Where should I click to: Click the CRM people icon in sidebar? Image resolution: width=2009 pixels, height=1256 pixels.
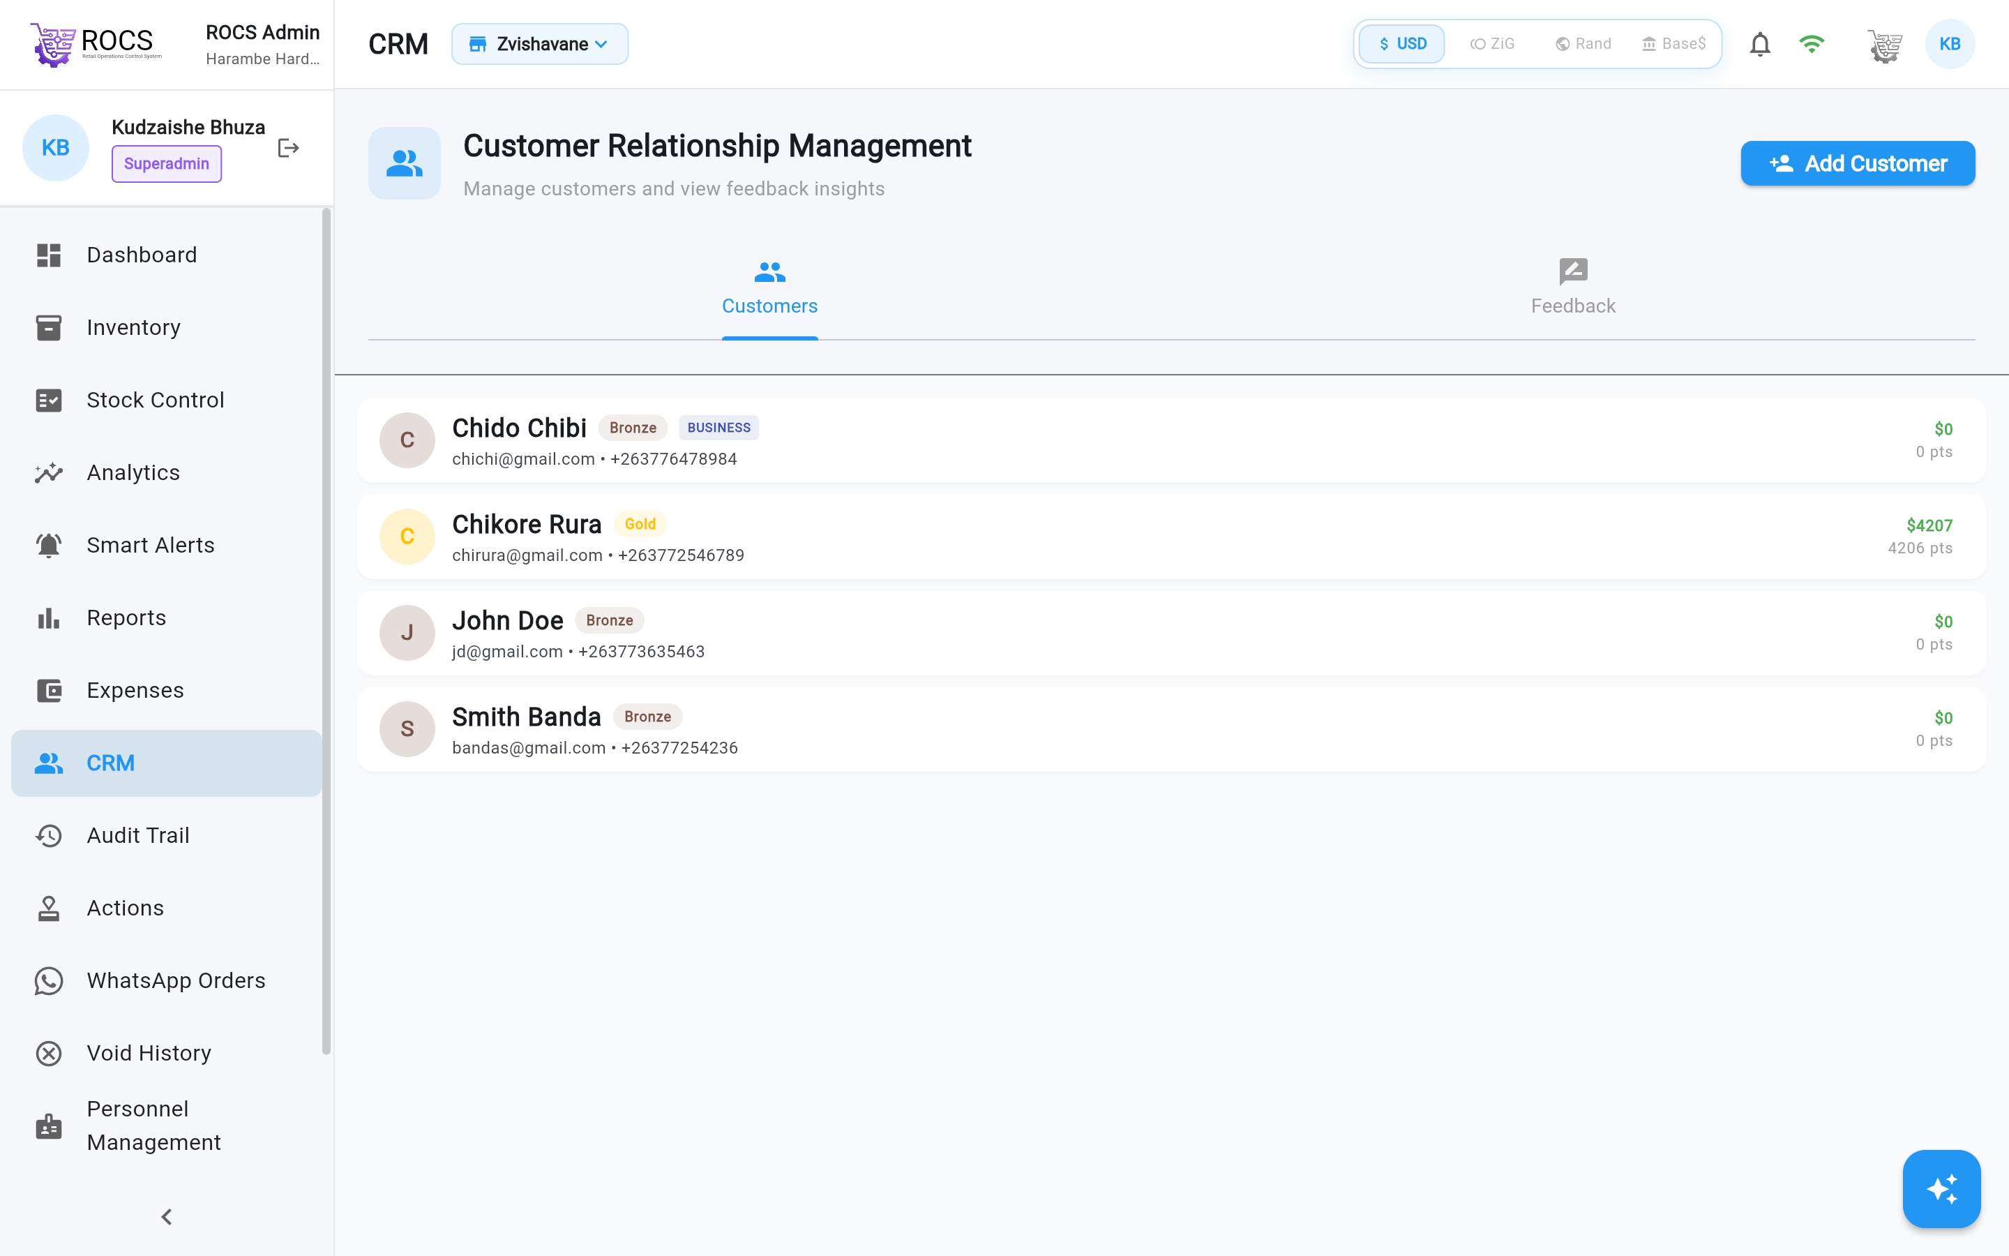(x=49, y=763)
